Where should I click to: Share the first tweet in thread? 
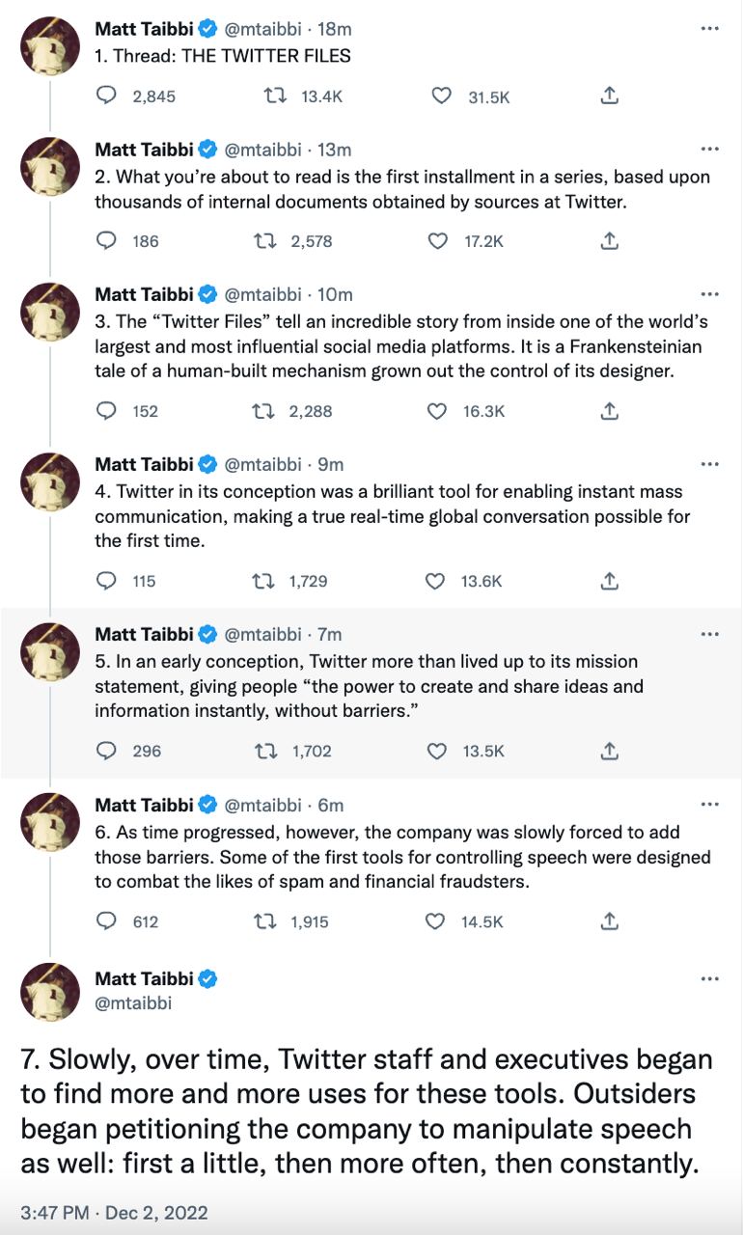click(x=609, y=96)
